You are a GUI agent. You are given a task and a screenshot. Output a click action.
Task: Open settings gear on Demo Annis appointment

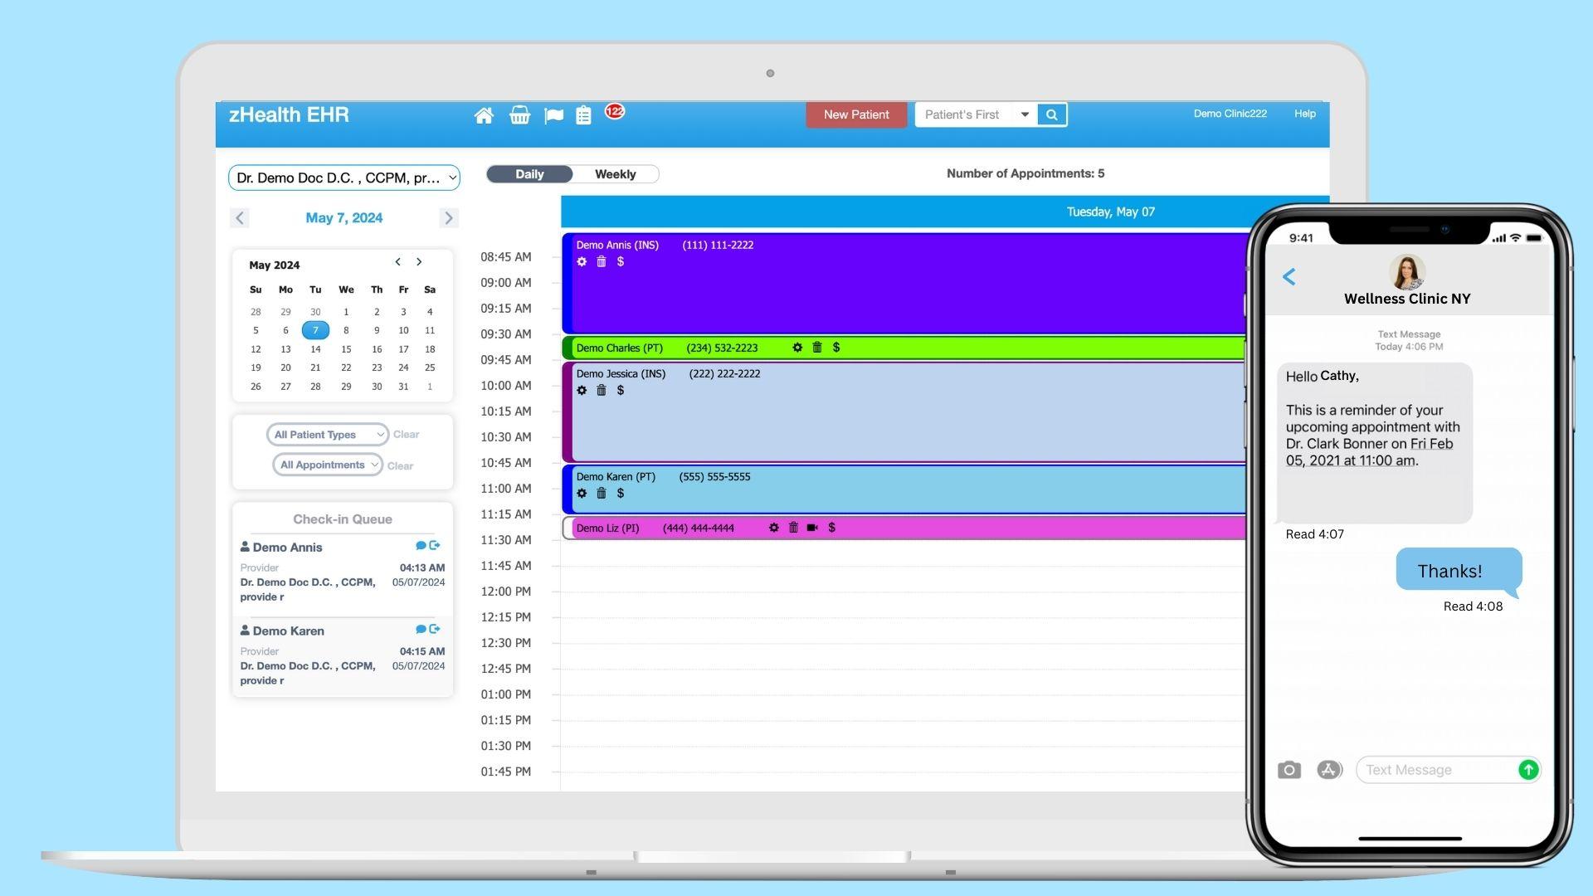(x=582, y=261)
